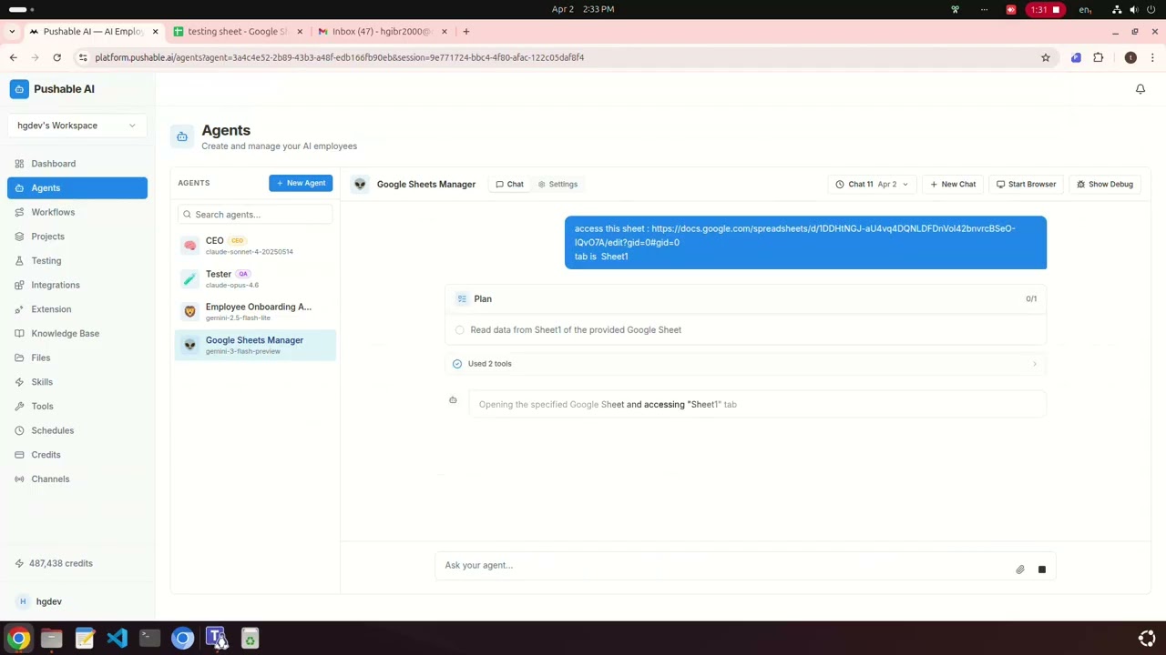This screenshot has height=655, width=1166.
Task: Open the Chrome menu dots
Action: pyautogui.click(x=1152, y=57)
